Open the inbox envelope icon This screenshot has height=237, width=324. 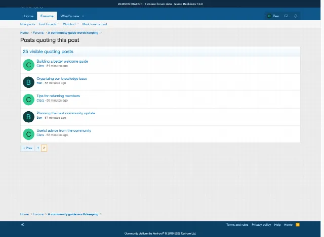[x=286, y=16]
